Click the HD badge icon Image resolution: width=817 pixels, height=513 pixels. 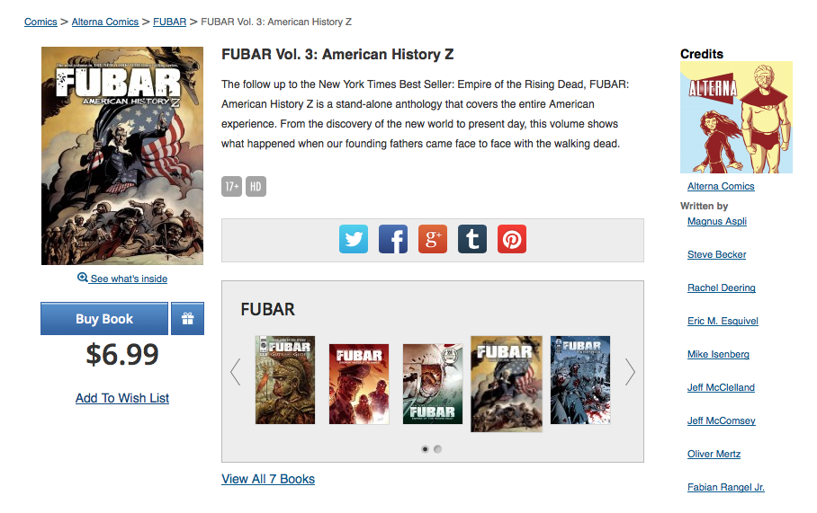click(x=256, y=186)
